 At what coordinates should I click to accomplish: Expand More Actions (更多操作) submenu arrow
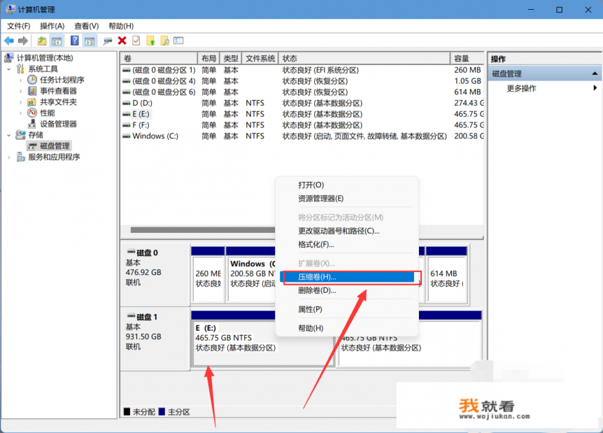(595, 89)
